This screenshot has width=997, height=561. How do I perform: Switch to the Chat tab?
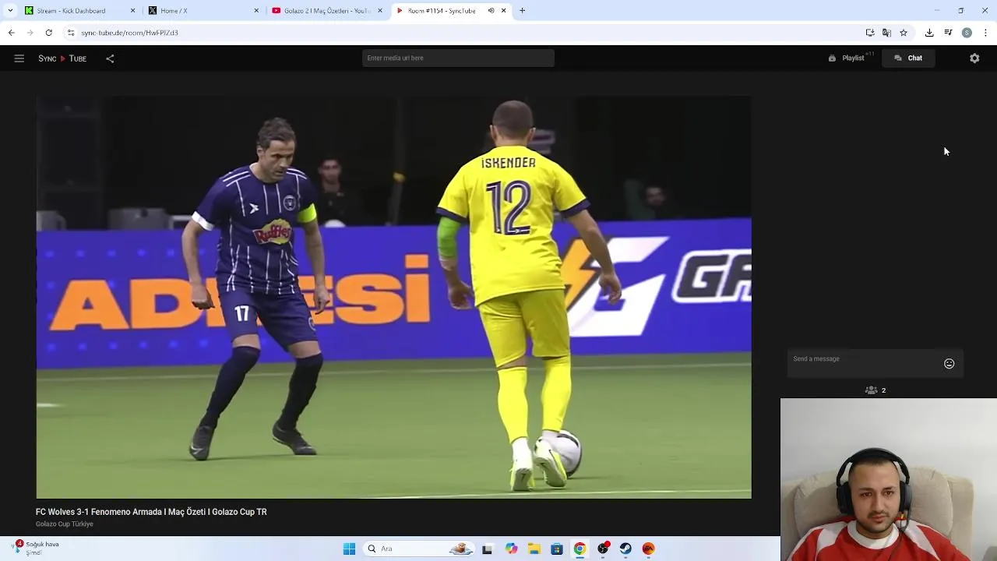(x=908, y=58)
